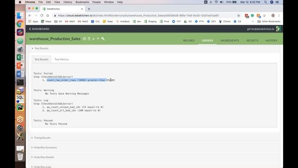Open PowerPoint from the dock

20,65
